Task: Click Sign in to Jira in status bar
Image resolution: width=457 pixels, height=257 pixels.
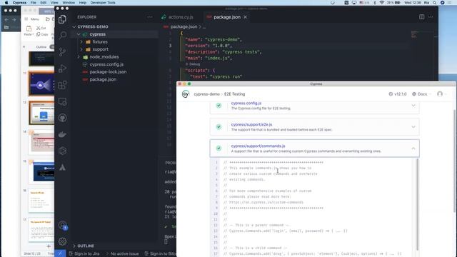Action: click(84, 254)
